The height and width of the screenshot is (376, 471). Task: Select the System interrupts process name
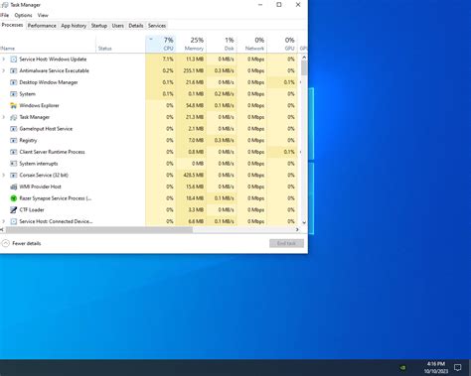[x=39, y=164]
